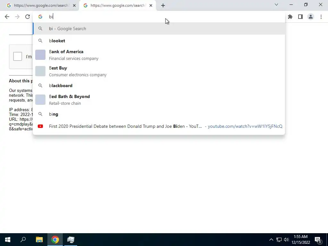Close the first Google search tab
The width and height of the screenshot is (328, 246).
74,5
